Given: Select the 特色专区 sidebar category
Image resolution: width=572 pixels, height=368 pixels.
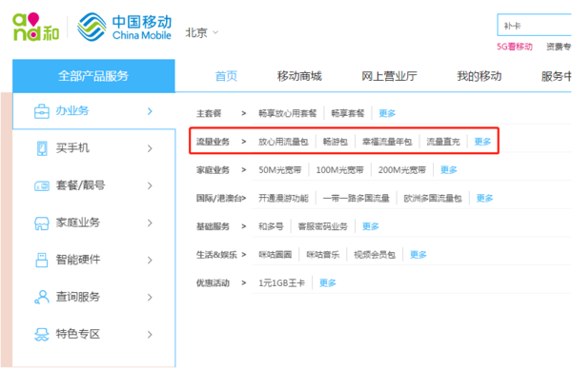Looking at the screenshot, I should [94, 334].
